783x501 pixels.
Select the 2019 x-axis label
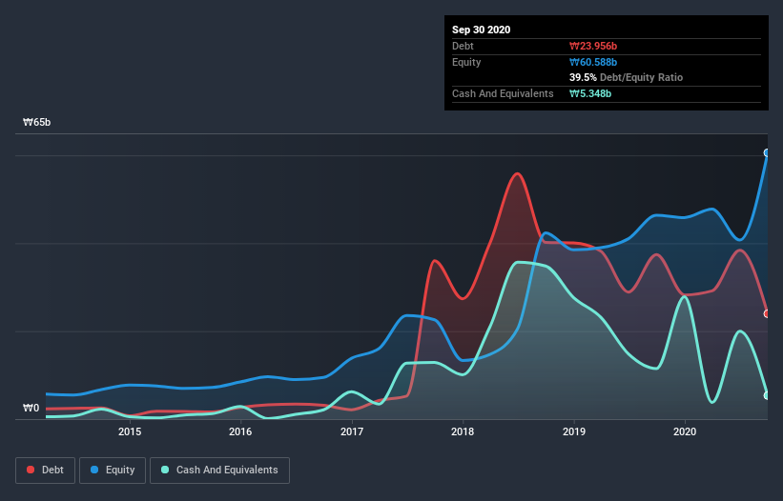click(x=574, y=431)
